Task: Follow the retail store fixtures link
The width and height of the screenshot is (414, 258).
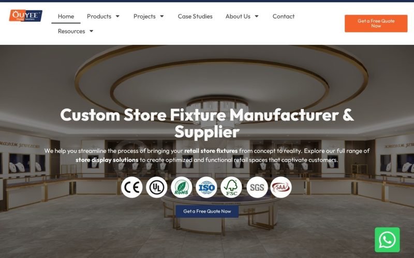Action: [211, 151]
